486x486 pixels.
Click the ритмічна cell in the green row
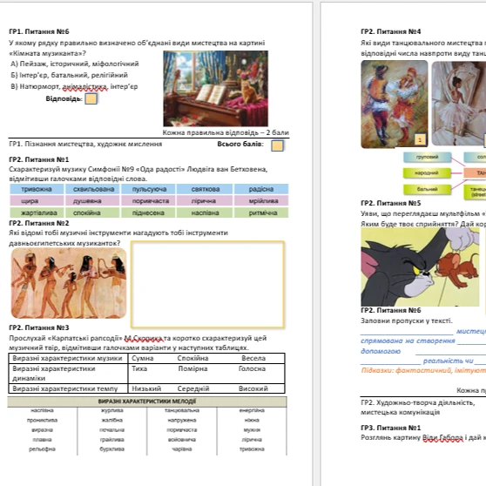pos(261,213)
